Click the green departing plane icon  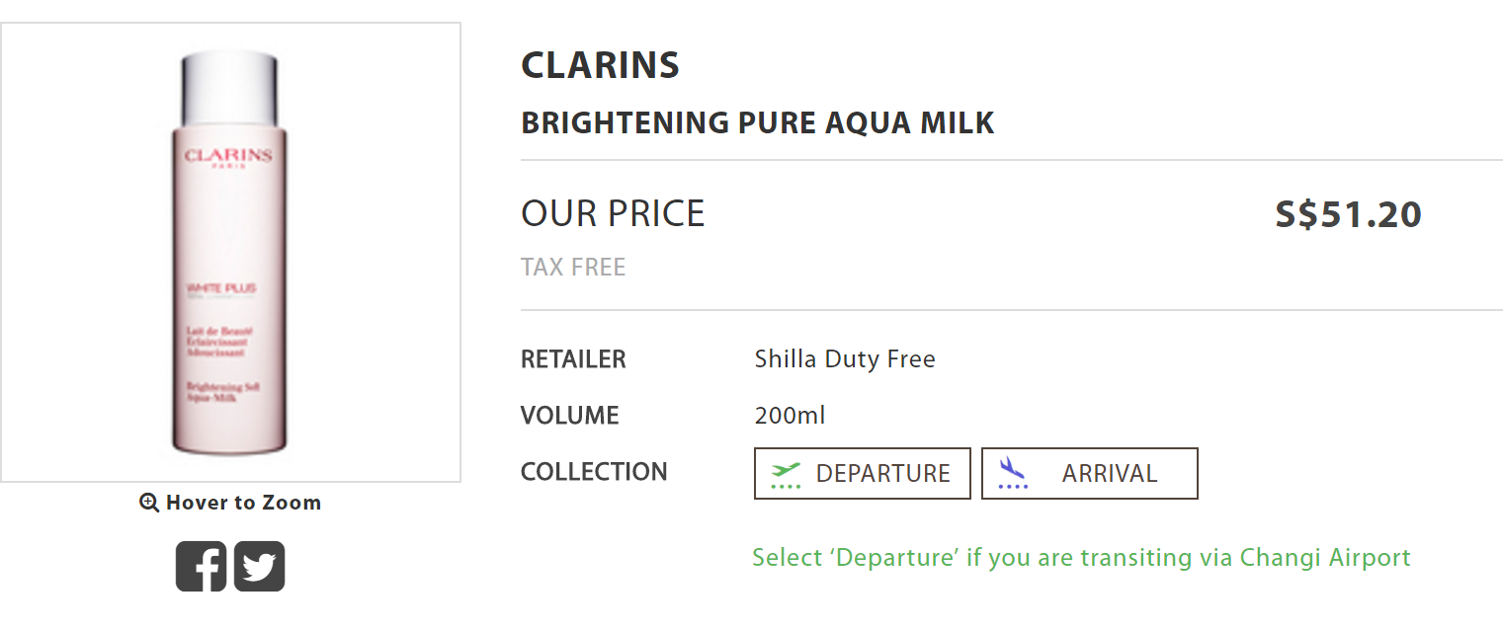tap(787, 474)
